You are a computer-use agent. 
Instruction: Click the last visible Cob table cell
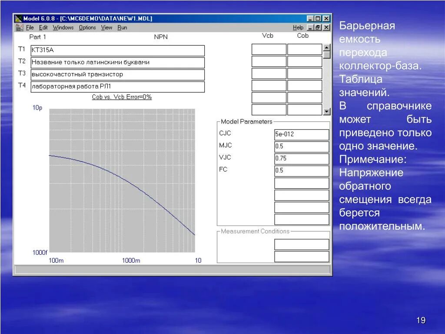click(x=305, y=110)
